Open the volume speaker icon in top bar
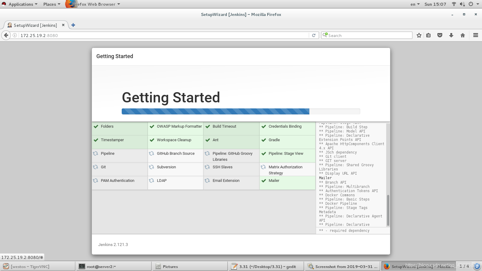This screenshot has height=271, width=482. [462, 4]
